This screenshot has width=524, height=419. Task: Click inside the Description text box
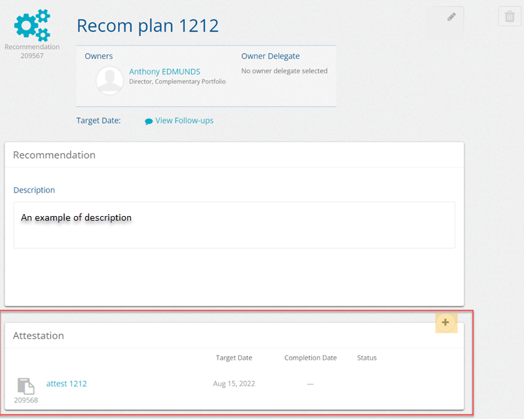pos(234,225)
